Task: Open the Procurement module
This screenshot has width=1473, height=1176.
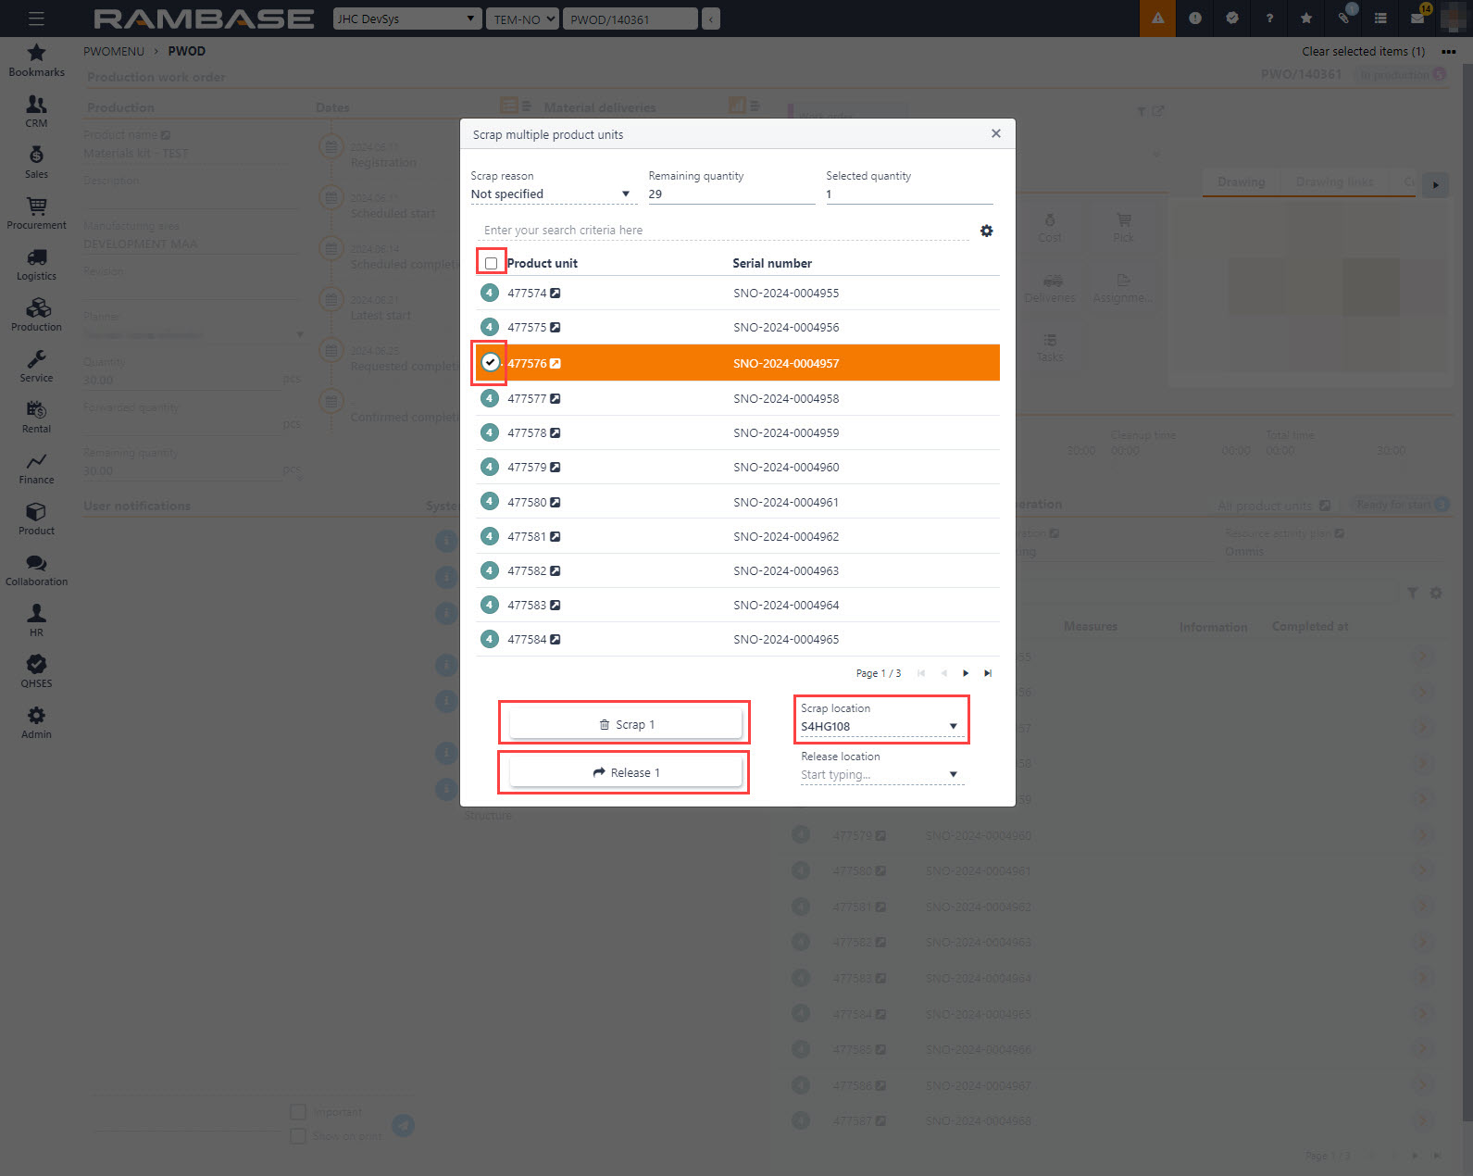Action: (36, 213)
